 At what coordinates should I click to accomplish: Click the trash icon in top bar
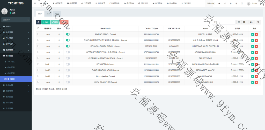[x=231, y=4]
